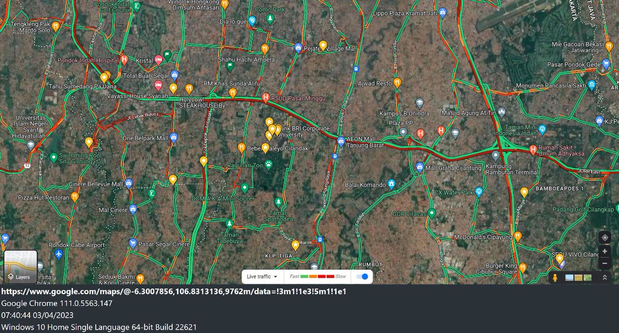The image size is (619, 333).
Task: Zoom out with the minus button
Action: [x=605, y=263]
